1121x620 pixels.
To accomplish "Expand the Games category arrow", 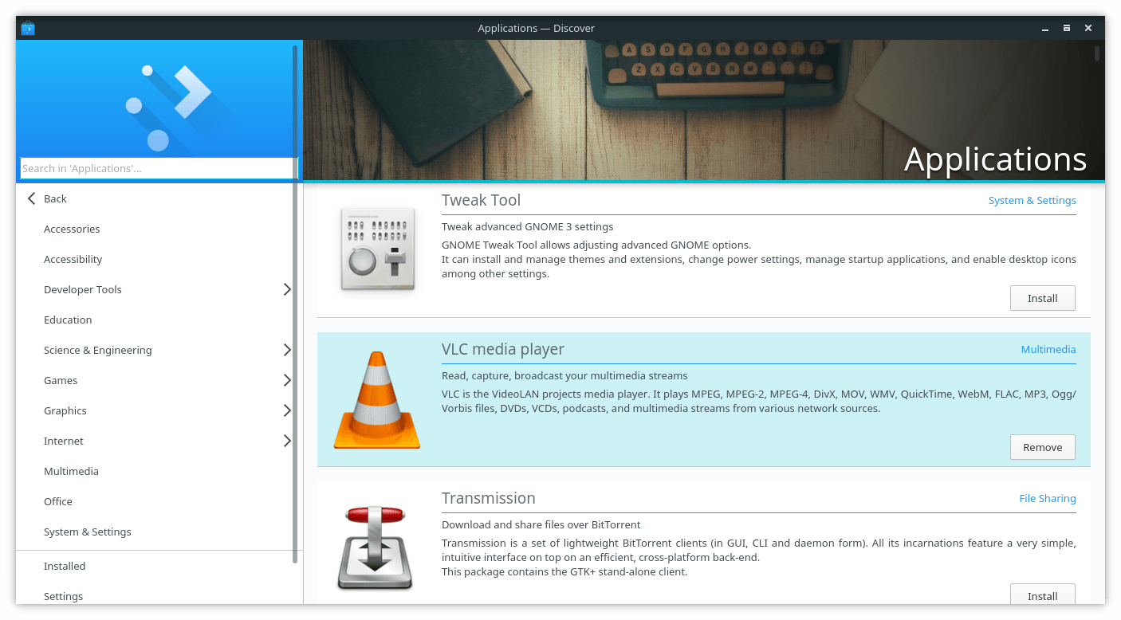I will [287, 380].
